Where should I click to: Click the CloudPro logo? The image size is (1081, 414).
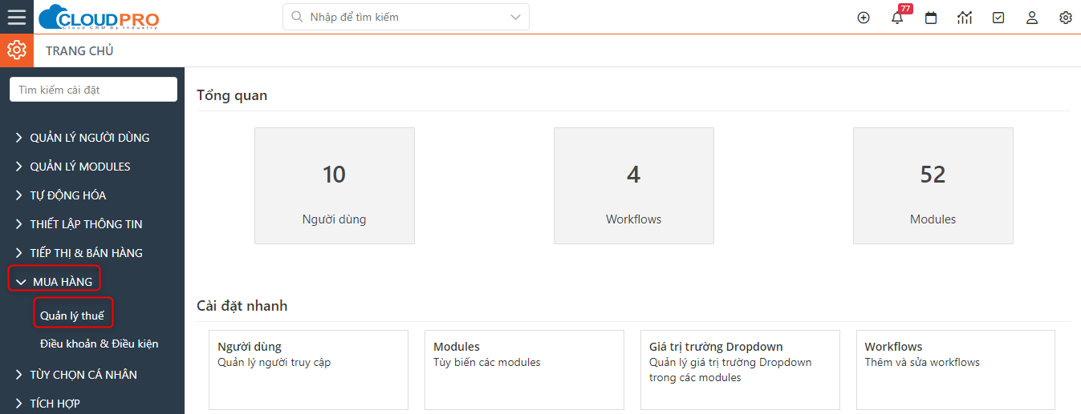click(99, 17)
